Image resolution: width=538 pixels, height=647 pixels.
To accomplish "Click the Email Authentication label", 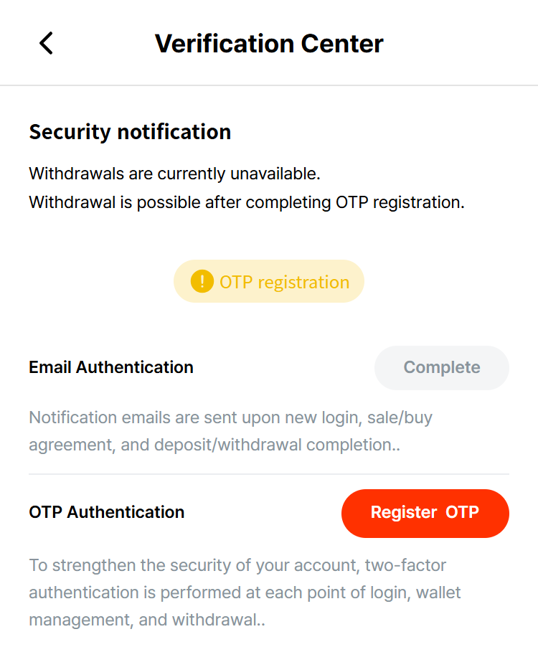I will [x=111, y=367].
